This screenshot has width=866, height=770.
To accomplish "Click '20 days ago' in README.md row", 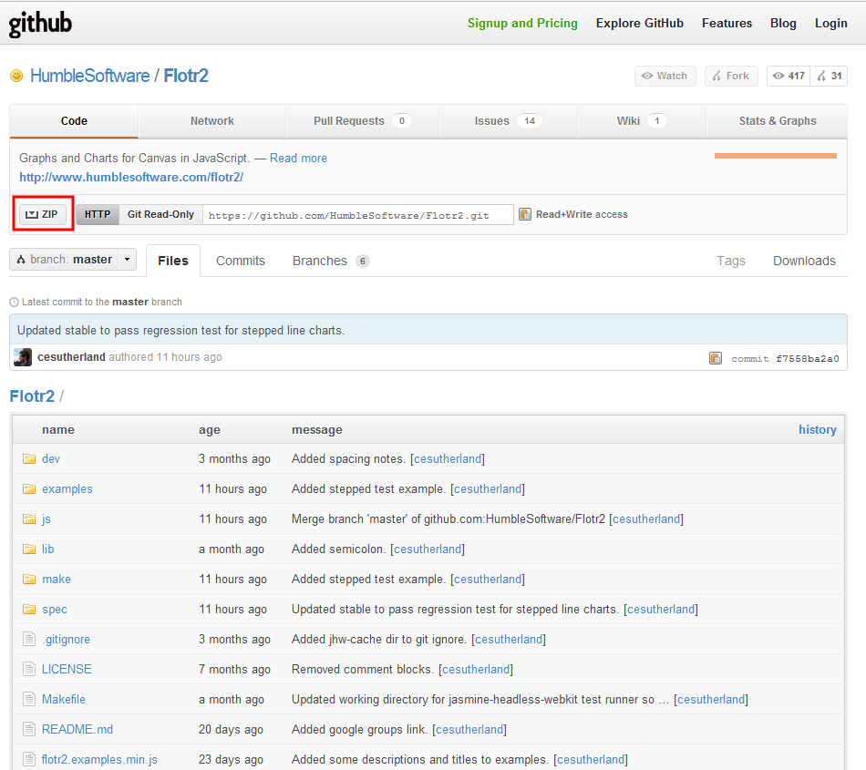I will click(x=231, y=729).
